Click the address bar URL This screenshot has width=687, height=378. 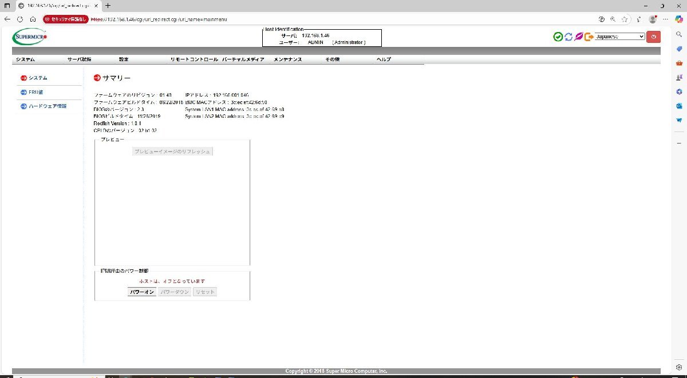point(159,19)
